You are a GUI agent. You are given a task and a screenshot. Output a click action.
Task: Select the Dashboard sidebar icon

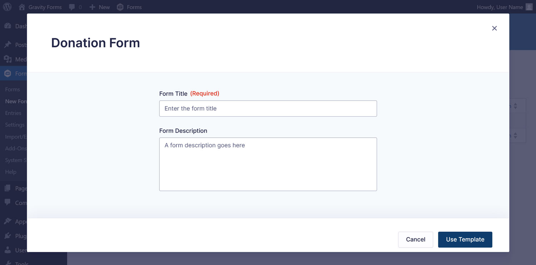[8, 26]
